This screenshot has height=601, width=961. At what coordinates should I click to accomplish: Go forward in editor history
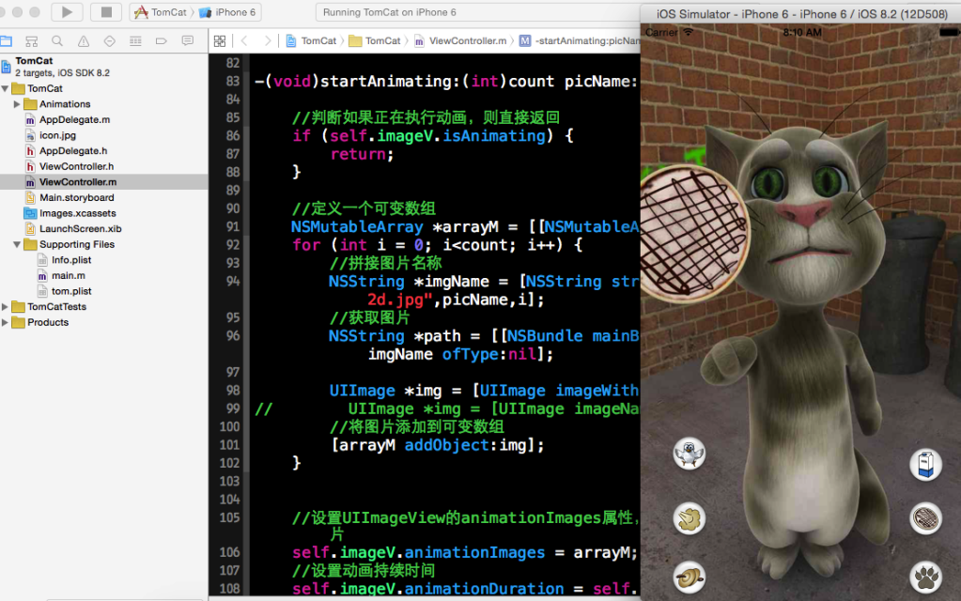pyautogui.click(x=268, y=41)
